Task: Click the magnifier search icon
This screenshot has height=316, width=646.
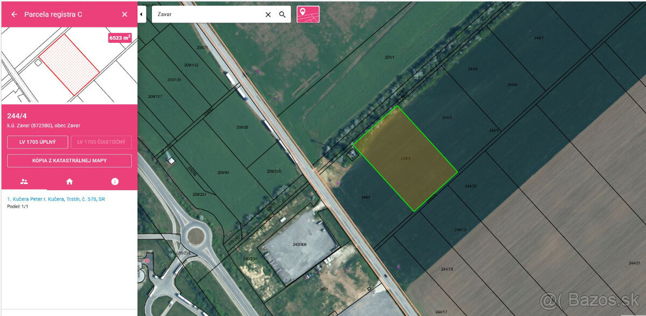Action: point(282,15)
